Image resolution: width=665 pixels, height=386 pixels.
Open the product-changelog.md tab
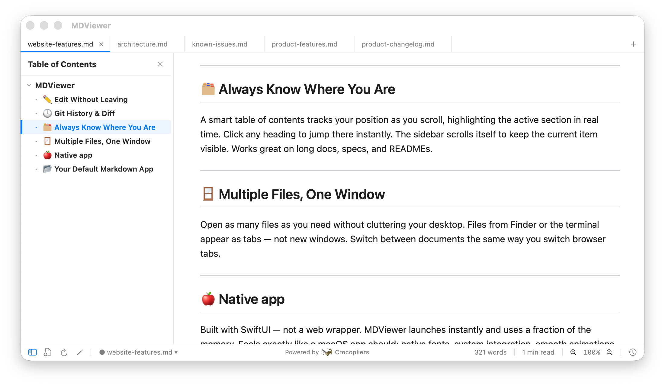pos(398,44)
